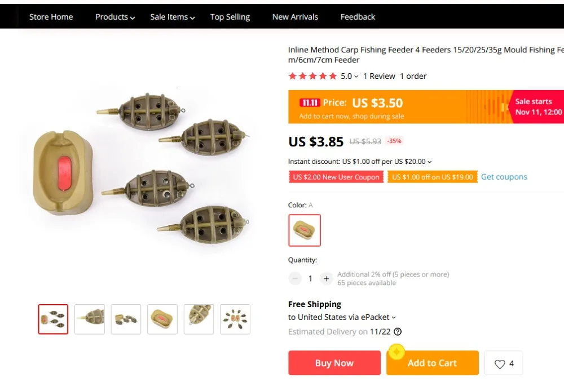Expand the ePacket shipping method dropdown
Viewport: 564px width, 383px height.
(x=394, y=317)
